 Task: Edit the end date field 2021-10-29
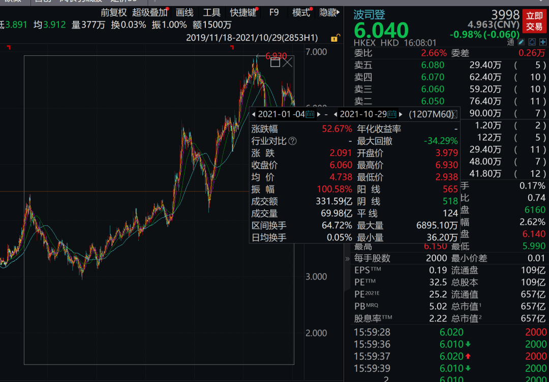(363, 114)
